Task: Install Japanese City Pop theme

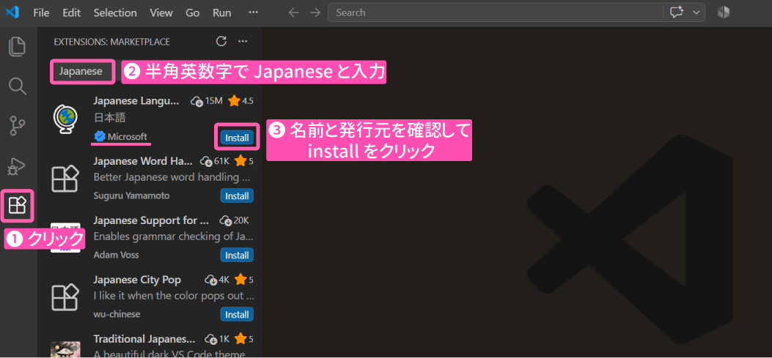Action: (x=237, y=314)
